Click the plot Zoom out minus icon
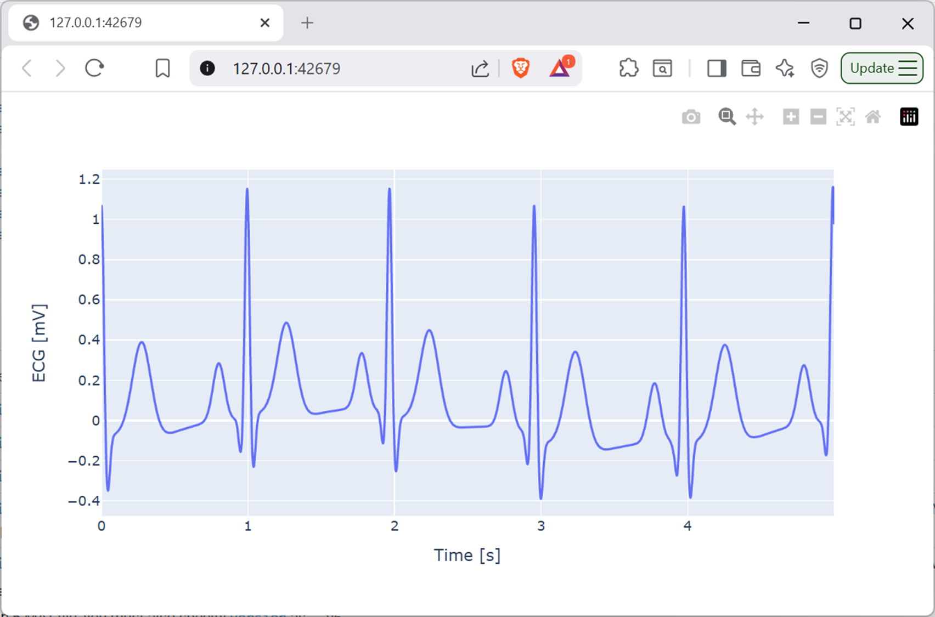 (818, 117)
